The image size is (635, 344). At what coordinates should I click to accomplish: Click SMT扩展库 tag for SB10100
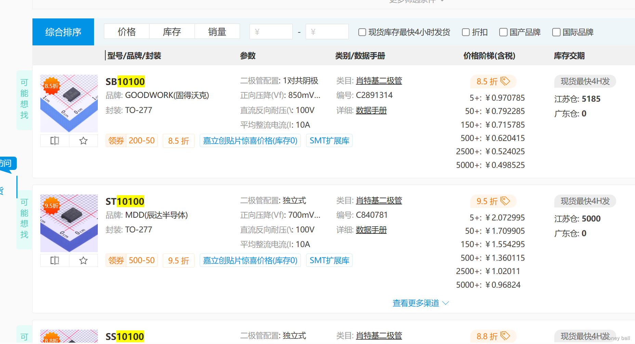tap(329, 141)
